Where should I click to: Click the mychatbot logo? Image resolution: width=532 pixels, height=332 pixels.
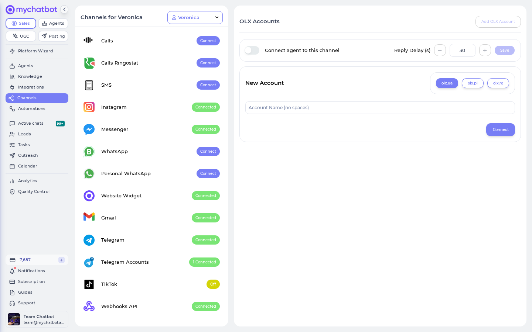click(31, 10)
